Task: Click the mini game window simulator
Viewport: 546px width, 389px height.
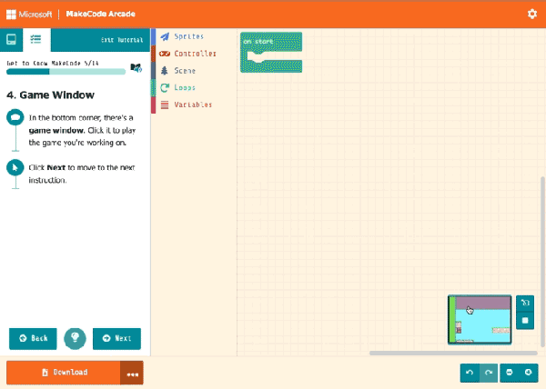Action: (x=480, y=320)
